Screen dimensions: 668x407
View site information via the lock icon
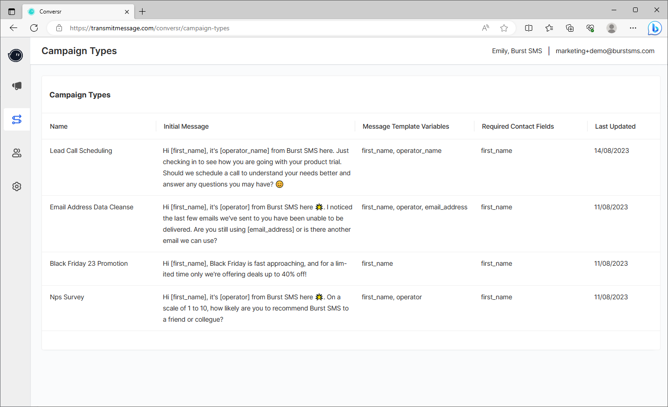tap(59, 28)
